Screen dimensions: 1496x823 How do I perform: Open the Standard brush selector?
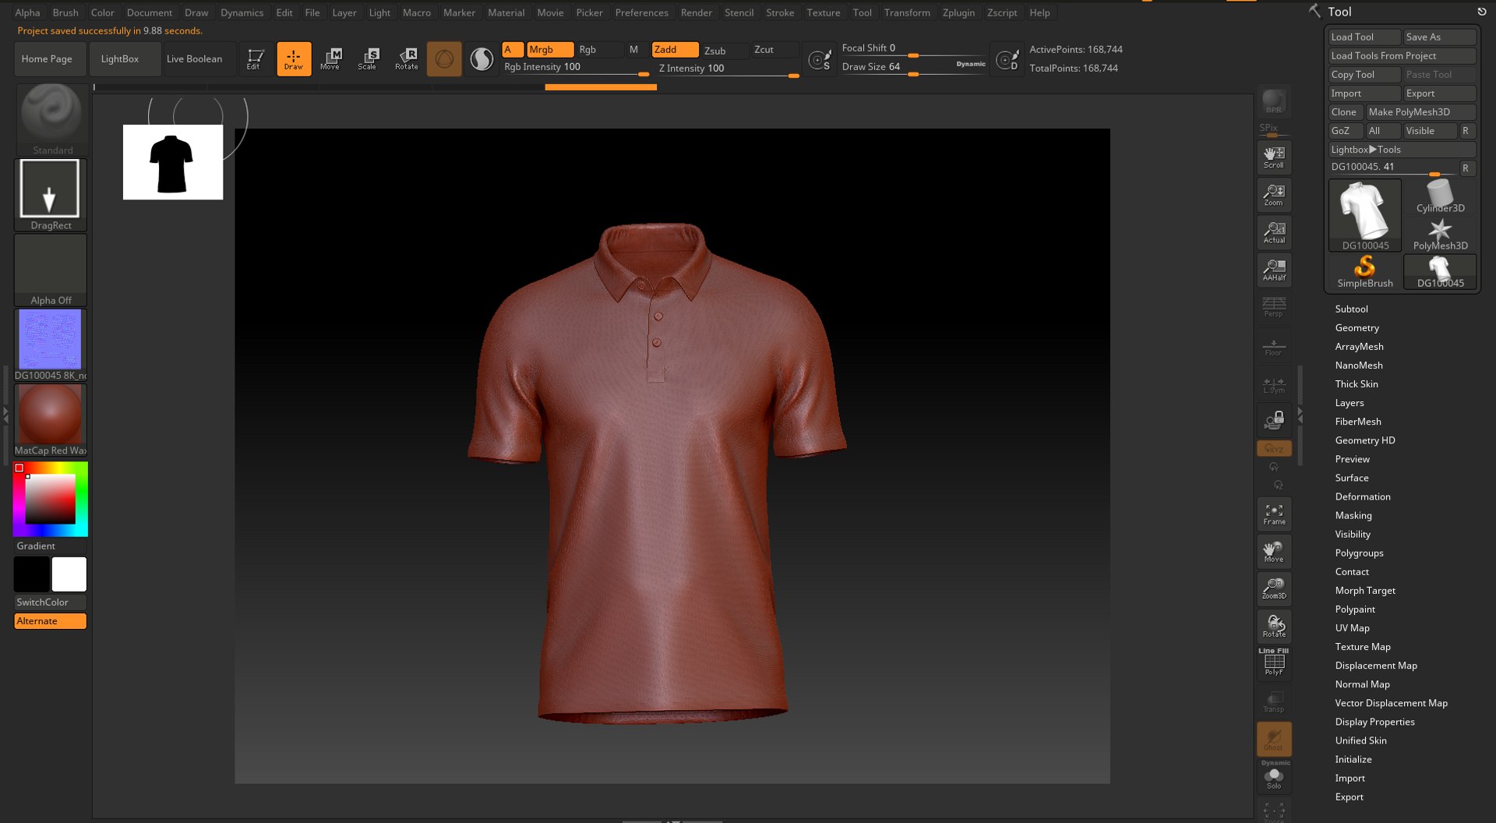51,119
